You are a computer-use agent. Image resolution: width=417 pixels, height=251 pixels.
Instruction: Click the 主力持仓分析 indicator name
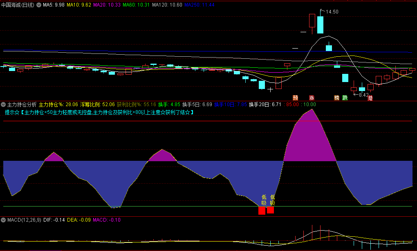(22, 104)
